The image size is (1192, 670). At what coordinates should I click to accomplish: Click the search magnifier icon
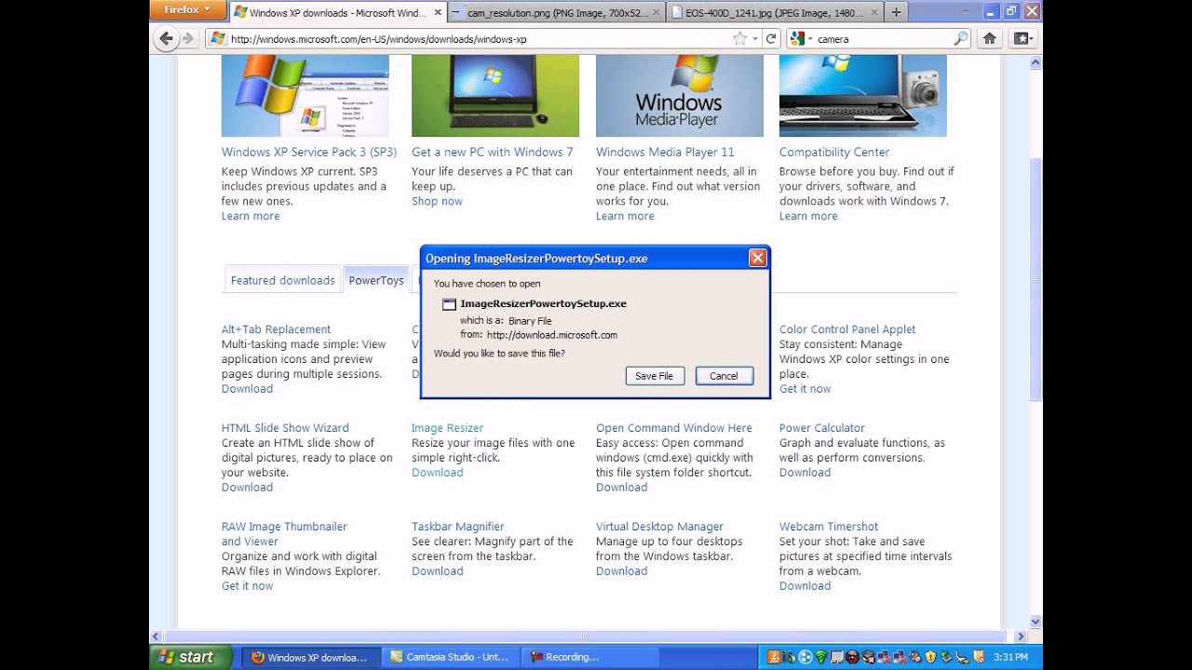point(961,39)
